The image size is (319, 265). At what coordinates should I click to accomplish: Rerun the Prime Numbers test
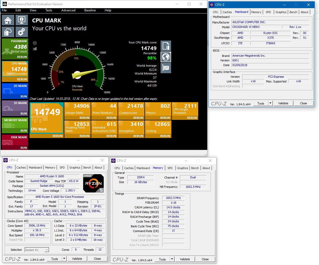coord(111,118)
